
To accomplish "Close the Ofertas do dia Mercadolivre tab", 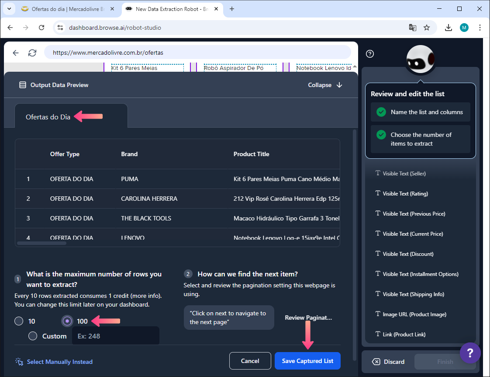I will (112, 9).
